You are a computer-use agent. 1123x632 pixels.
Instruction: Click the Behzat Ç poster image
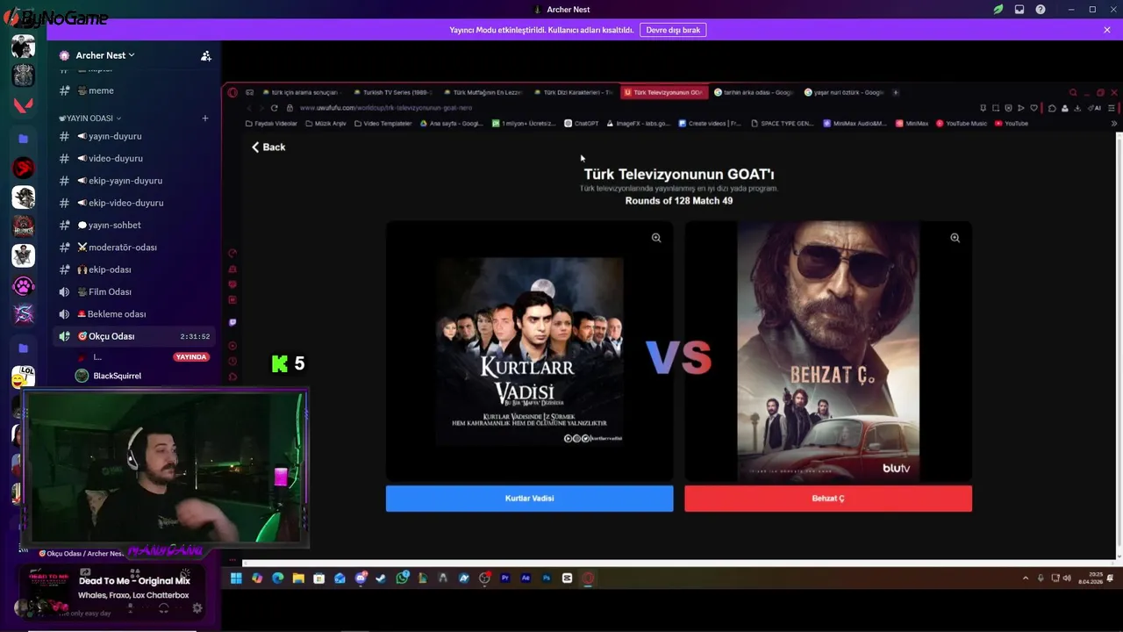pyautogui.click(x=828, y=351)
